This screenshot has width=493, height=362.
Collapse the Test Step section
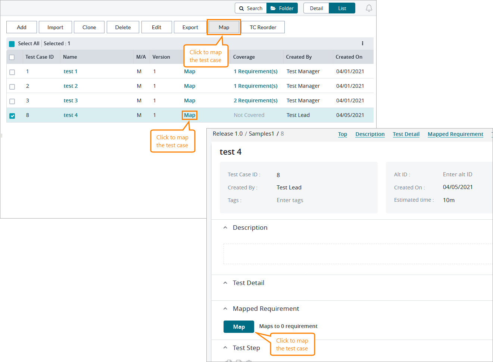[225, 348]
